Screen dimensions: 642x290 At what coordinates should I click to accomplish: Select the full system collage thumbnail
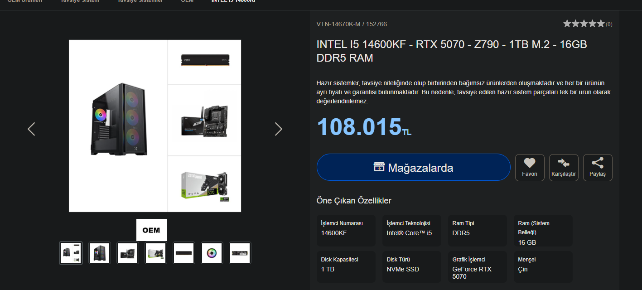(x=71, y=253)
